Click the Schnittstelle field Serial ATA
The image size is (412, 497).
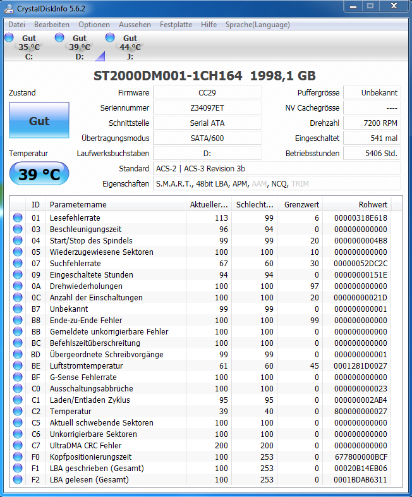click(x=207, y=123)
